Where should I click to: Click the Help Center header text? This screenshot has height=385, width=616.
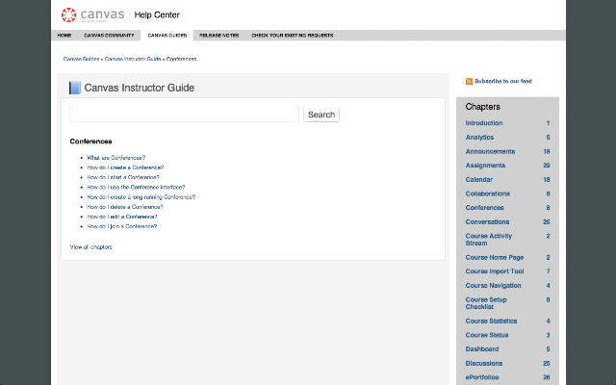point(157,15)
